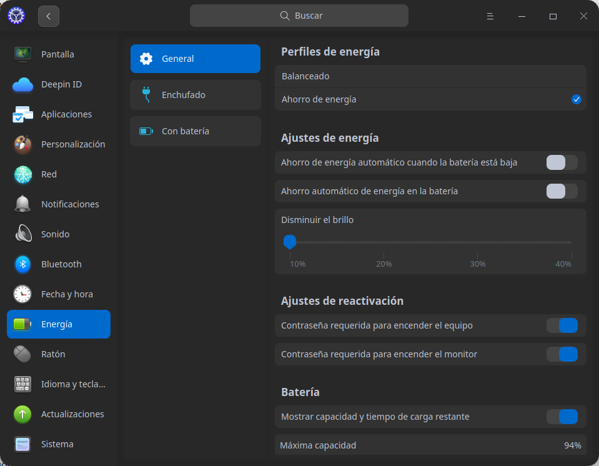This screenshot has height=466, width=599.
Task: Click the brightness slider handle
Action: point(290,242)
